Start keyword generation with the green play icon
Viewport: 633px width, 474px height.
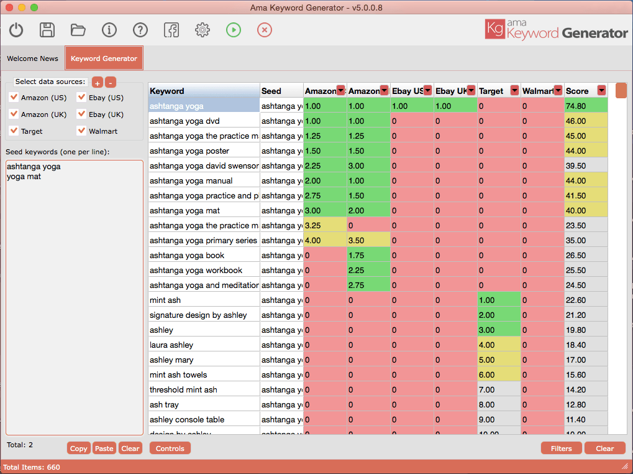tap(234, 30)
